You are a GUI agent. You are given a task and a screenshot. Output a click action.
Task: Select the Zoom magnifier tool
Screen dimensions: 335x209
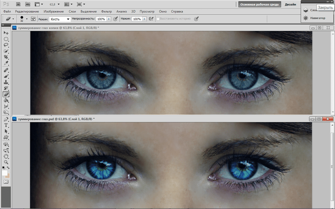point(6,162)
